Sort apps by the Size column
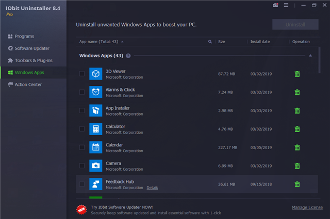The image size is (330, 219). click(222, 41)
